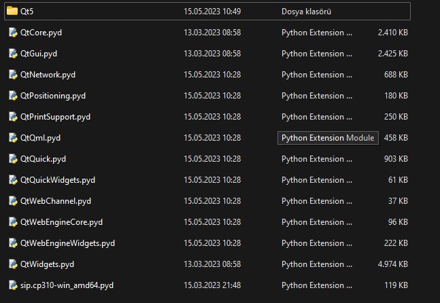Click the Qt5 date 15.05.2023 10:49
Viewport: 440px width, 303px height.
point(212,12)
